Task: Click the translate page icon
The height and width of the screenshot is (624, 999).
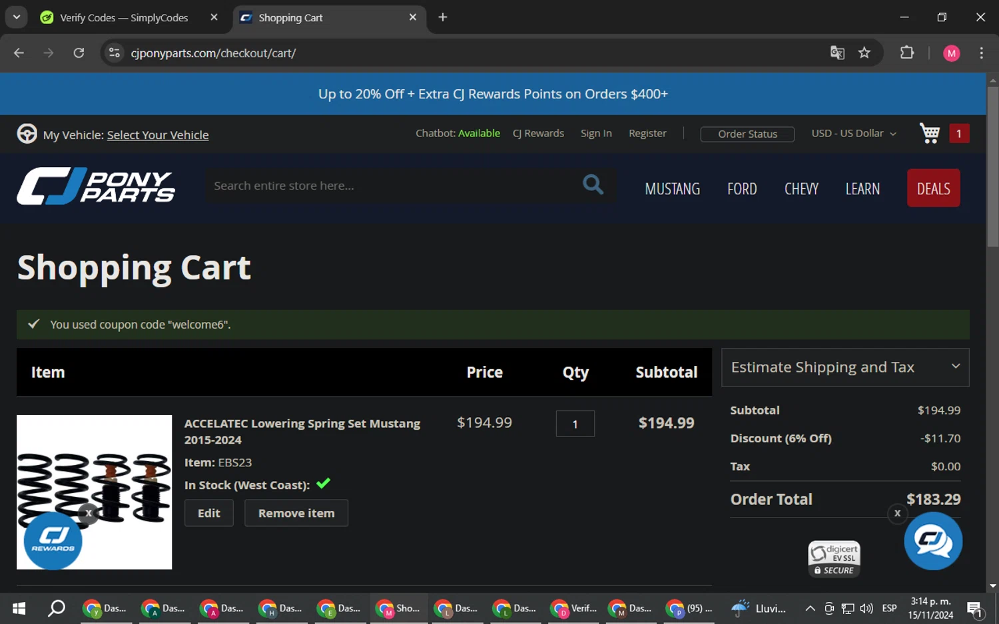Action: coord(837,53)
